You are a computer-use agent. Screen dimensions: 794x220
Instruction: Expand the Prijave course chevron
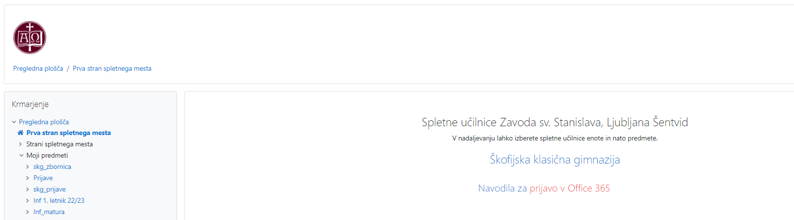coord(28,178)
